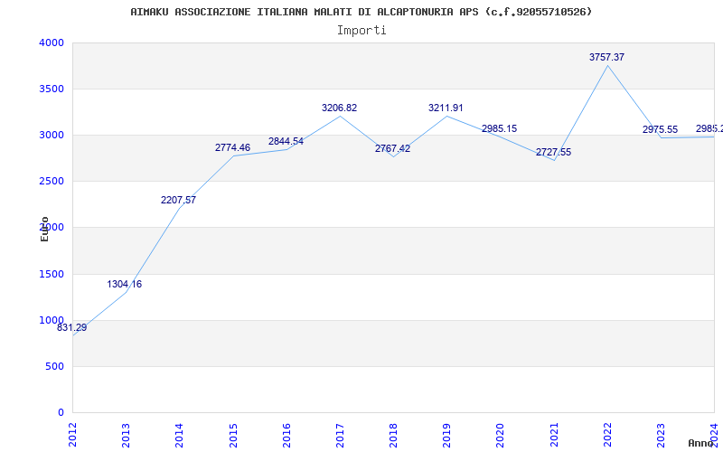This screenshot has height=452, width=723.
Task: Click the 2022 x-axis year label
Action: pos(607,435)
